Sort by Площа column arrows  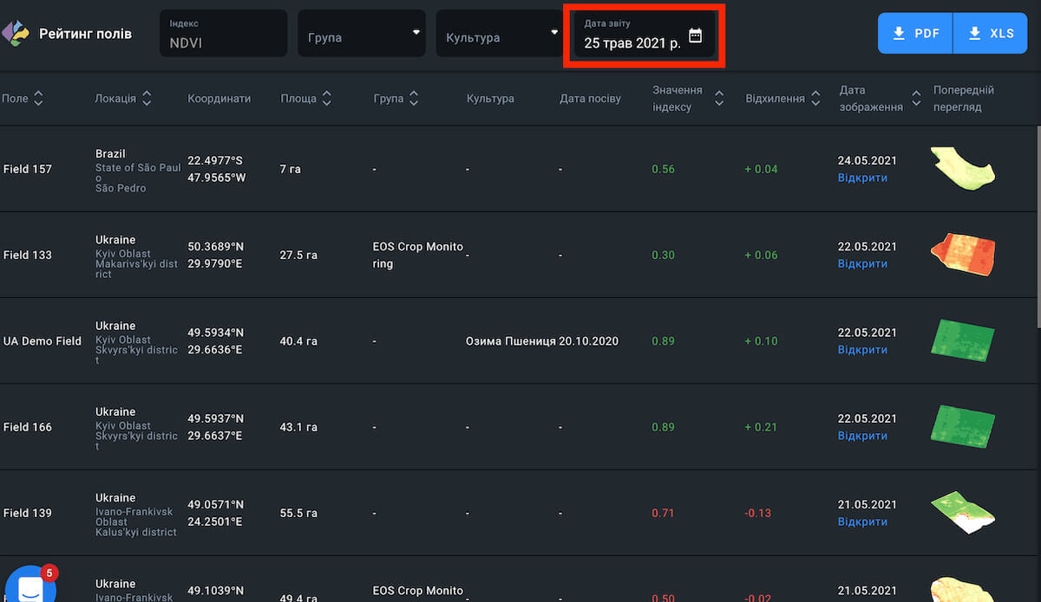327,99
